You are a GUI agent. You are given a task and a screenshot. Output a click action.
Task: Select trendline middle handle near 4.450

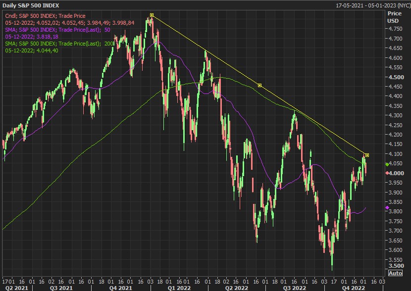pyautogui.click(x=259, y=85)
